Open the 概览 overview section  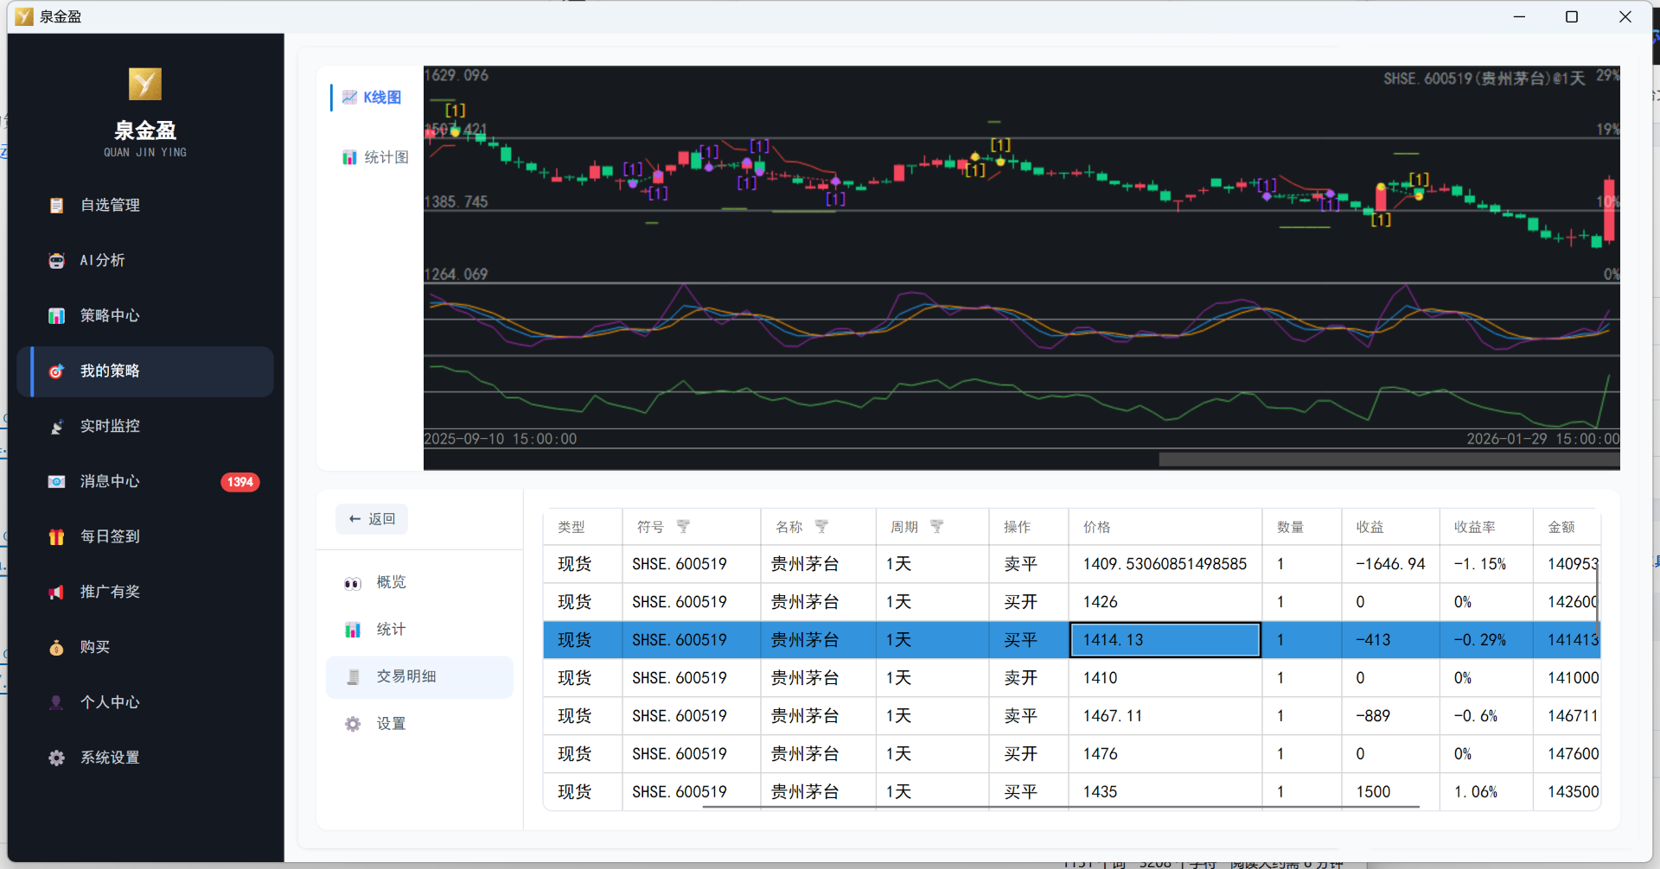(391, 582)
